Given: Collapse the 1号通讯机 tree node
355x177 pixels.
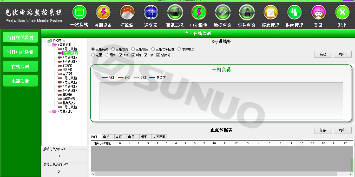Looking at the screenshot, I should [50, 45].
